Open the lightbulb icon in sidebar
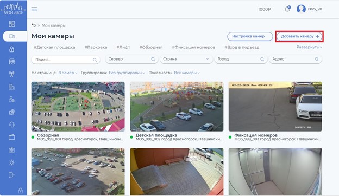Screen dimensions: 339x196 pyautogui.click(x=11, y=162)
